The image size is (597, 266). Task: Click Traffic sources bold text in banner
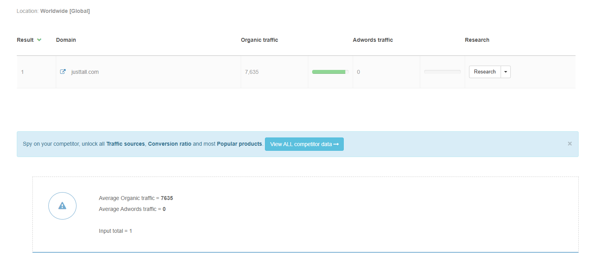click(x=126, y=144)
